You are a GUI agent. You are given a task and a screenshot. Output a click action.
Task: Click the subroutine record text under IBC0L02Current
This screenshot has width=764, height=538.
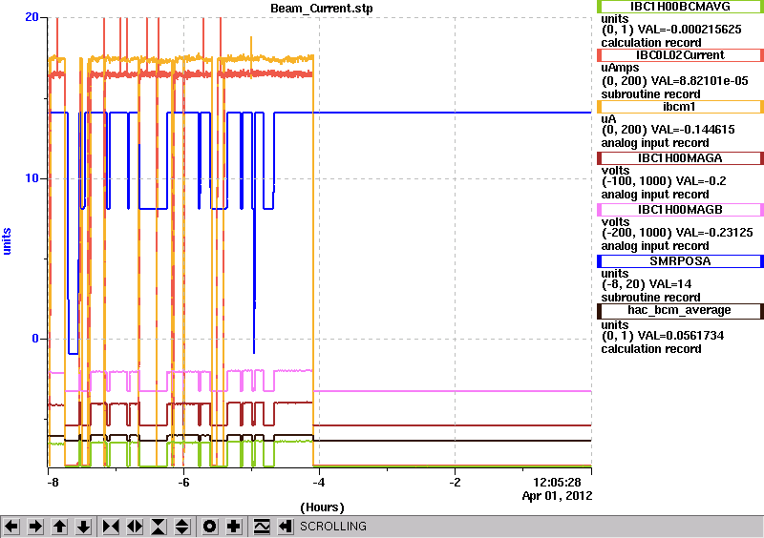651,94
